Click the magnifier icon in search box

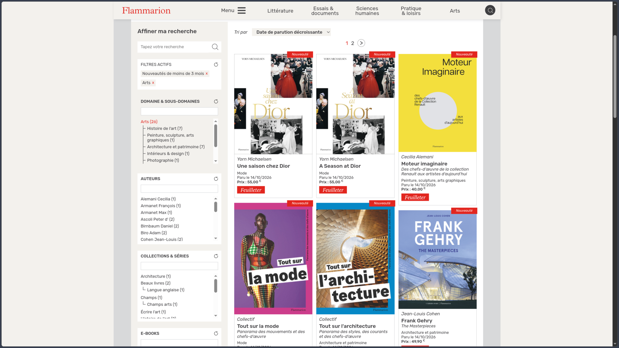coord(215,47)
